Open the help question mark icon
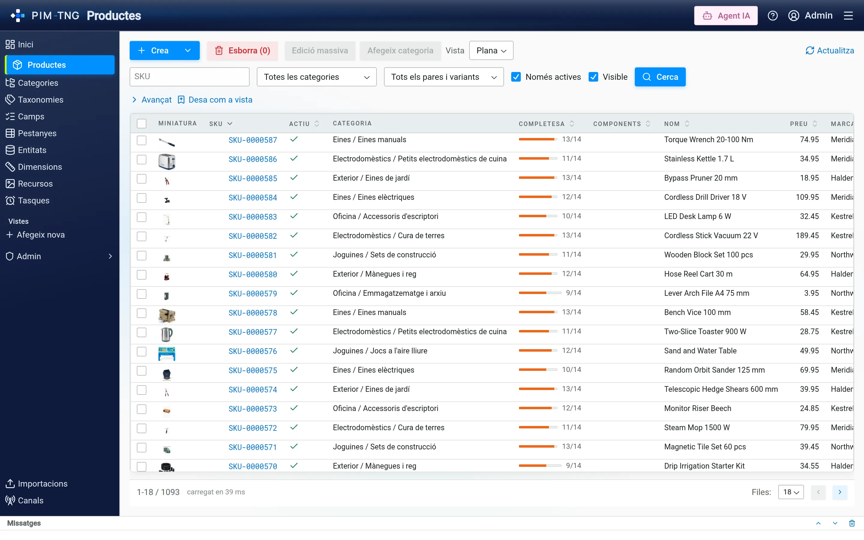The width and height of the screenshot is (864, 540). tap(772, 16)
